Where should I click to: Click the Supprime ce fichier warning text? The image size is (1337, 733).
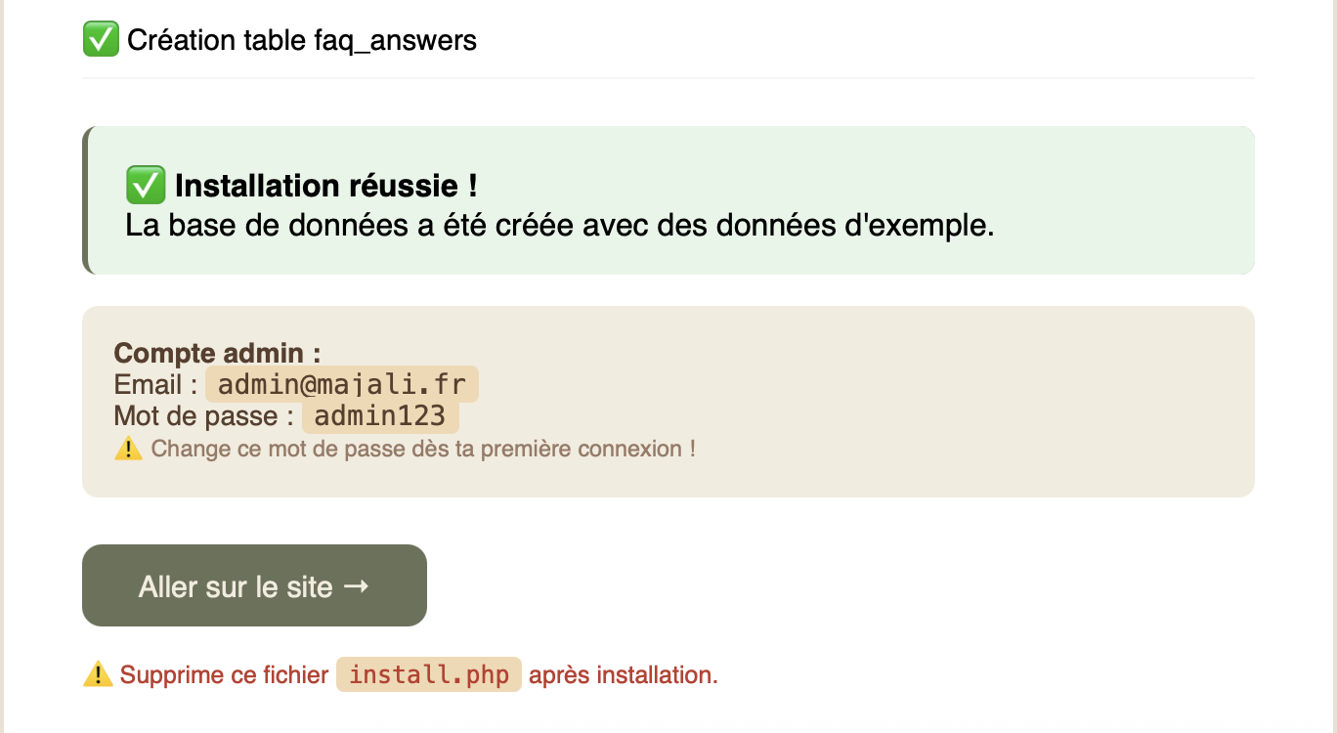[224, 674]
